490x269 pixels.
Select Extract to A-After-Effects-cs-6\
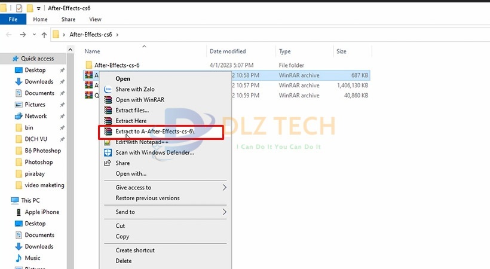(155, 132)
